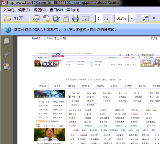
Task: Open the page thumbnails panel icon
Action: pos(7,41)
